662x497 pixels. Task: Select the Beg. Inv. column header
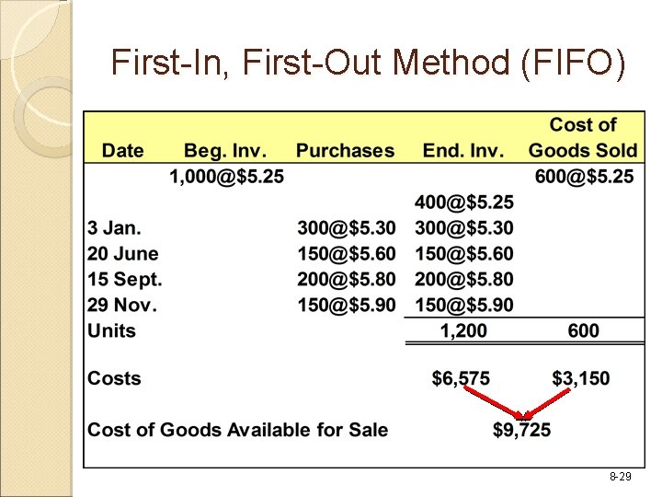(225, 151)
